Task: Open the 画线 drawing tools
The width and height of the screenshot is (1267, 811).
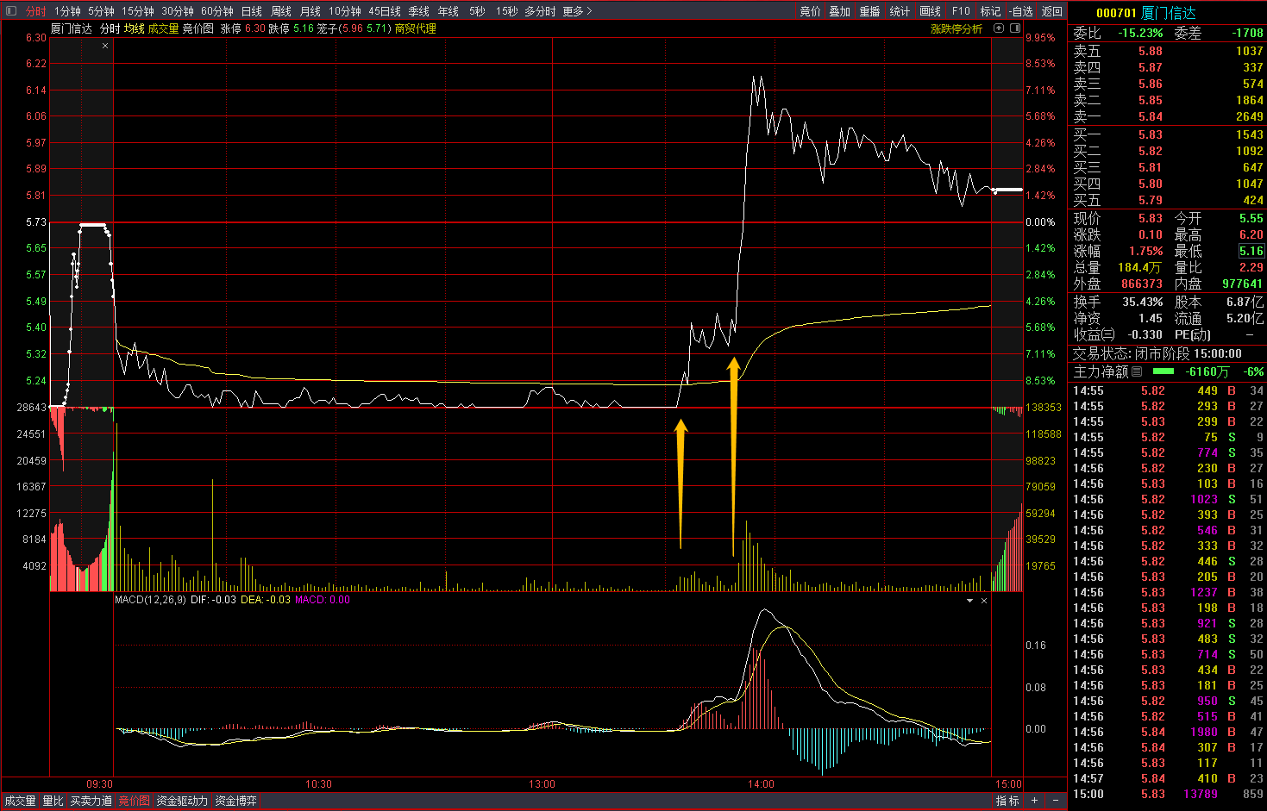Action: click(930, 11)
